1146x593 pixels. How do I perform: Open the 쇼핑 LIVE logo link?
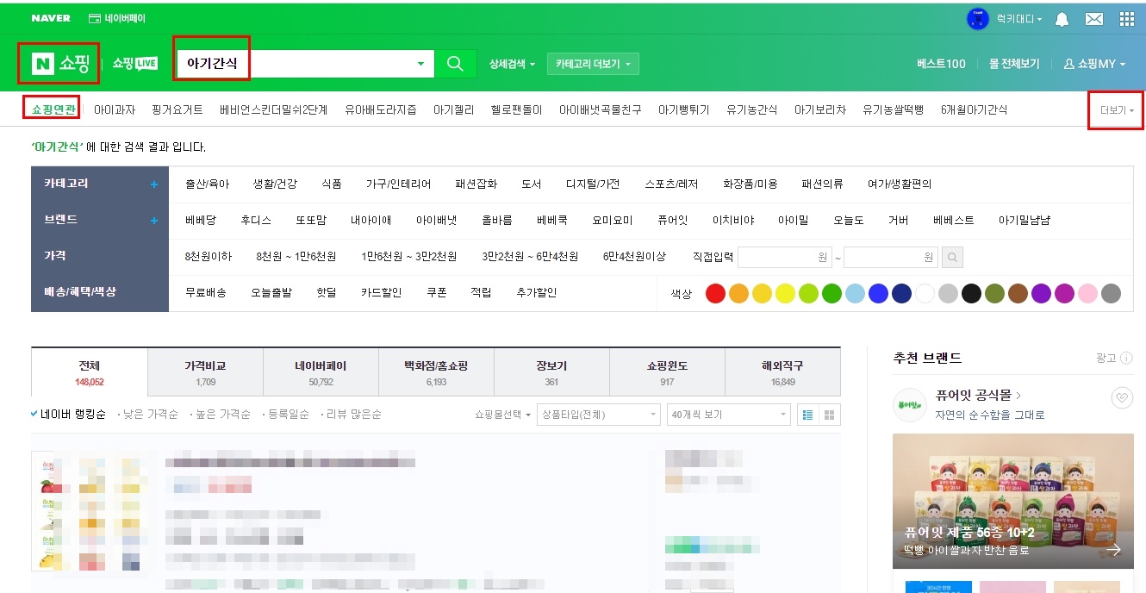click(x=135, y=64)
